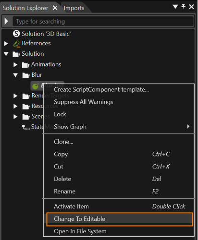The width and height of the screenshot is (198, 240).
Task: Switch to the Imports tab
Action: [x=74, y=8]
